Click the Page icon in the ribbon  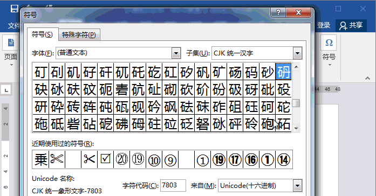11,43
